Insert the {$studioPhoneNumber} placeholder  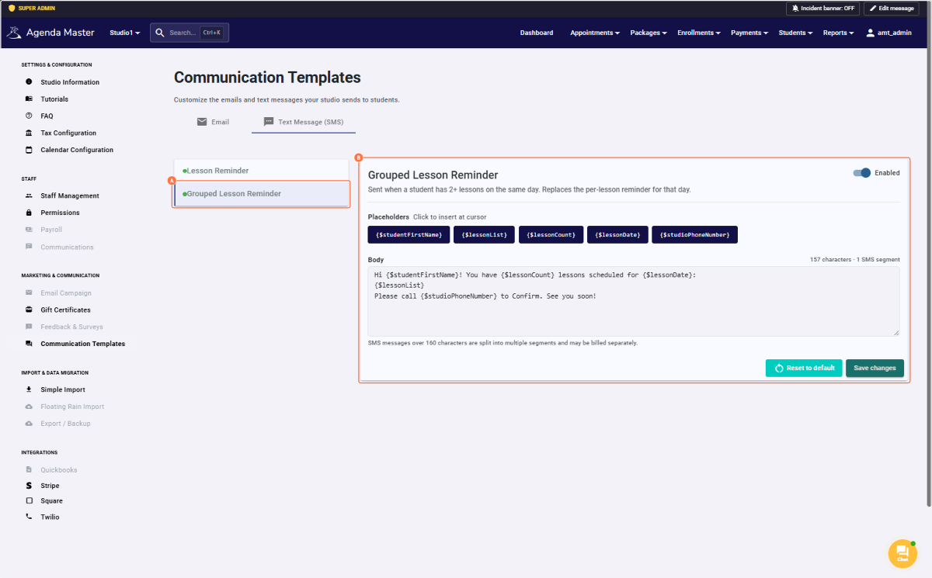point(694,234)
